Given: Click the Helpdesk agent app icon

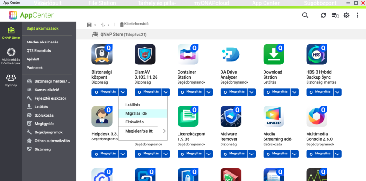Looking at the screenshot, I should coord(102,117).
